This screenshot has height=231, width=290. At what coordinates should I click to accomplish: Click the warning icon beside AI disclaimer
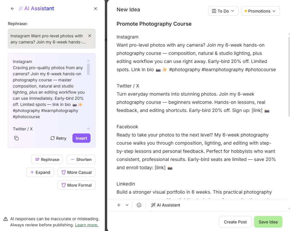click(x=6, y=219)
